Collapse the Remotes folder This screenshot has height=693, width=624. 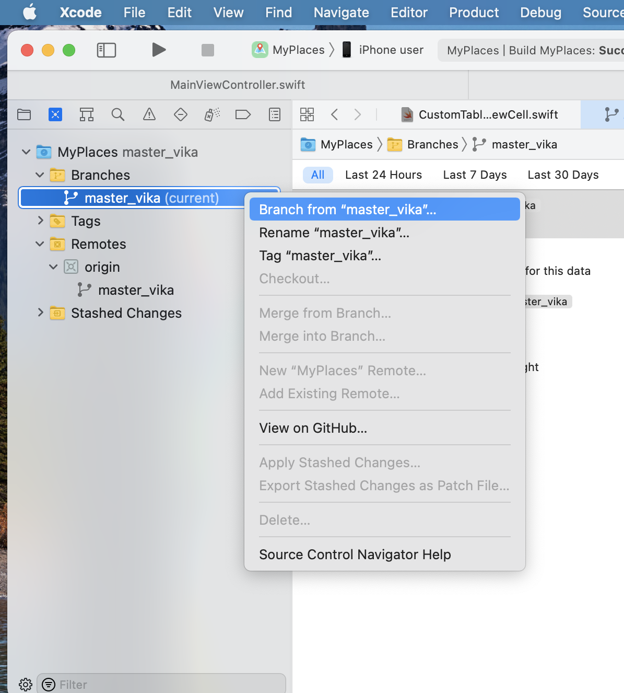click(40, 244)
